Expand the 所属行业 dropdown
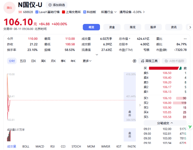 [109, 12]
